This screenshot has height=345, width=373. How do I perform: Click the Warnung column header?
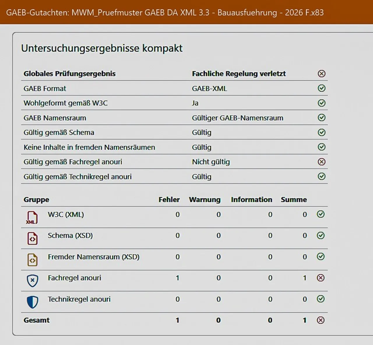pyautogui.click(x=205, y=200)
